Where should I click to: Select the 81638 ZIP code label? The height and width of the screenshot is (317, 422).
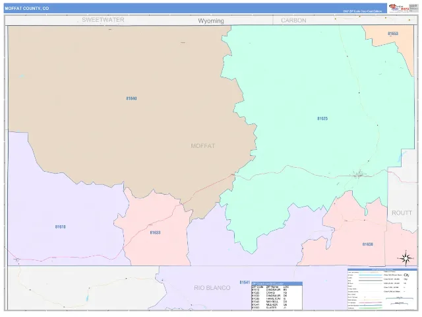[367, 244]
